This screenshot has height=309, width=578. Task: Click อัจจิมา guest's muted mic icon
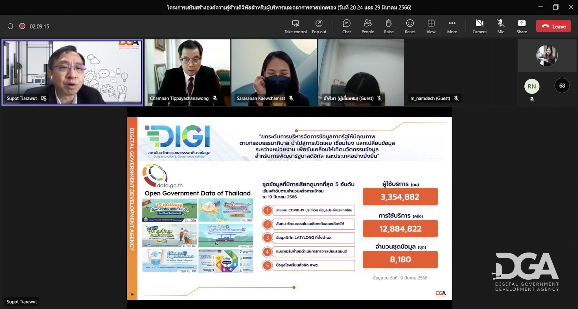(x=379, y=98)
